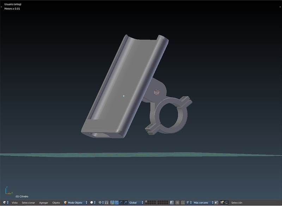282x206 pixels.
Task: Render OpenGL still image camera icon
Action: pos(222,202)
